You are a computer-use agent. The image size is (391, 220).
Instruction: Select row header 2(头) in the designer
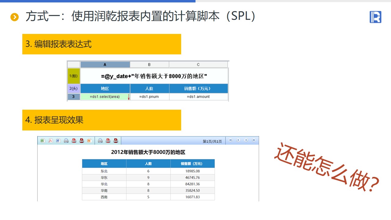tap(74, 89)
